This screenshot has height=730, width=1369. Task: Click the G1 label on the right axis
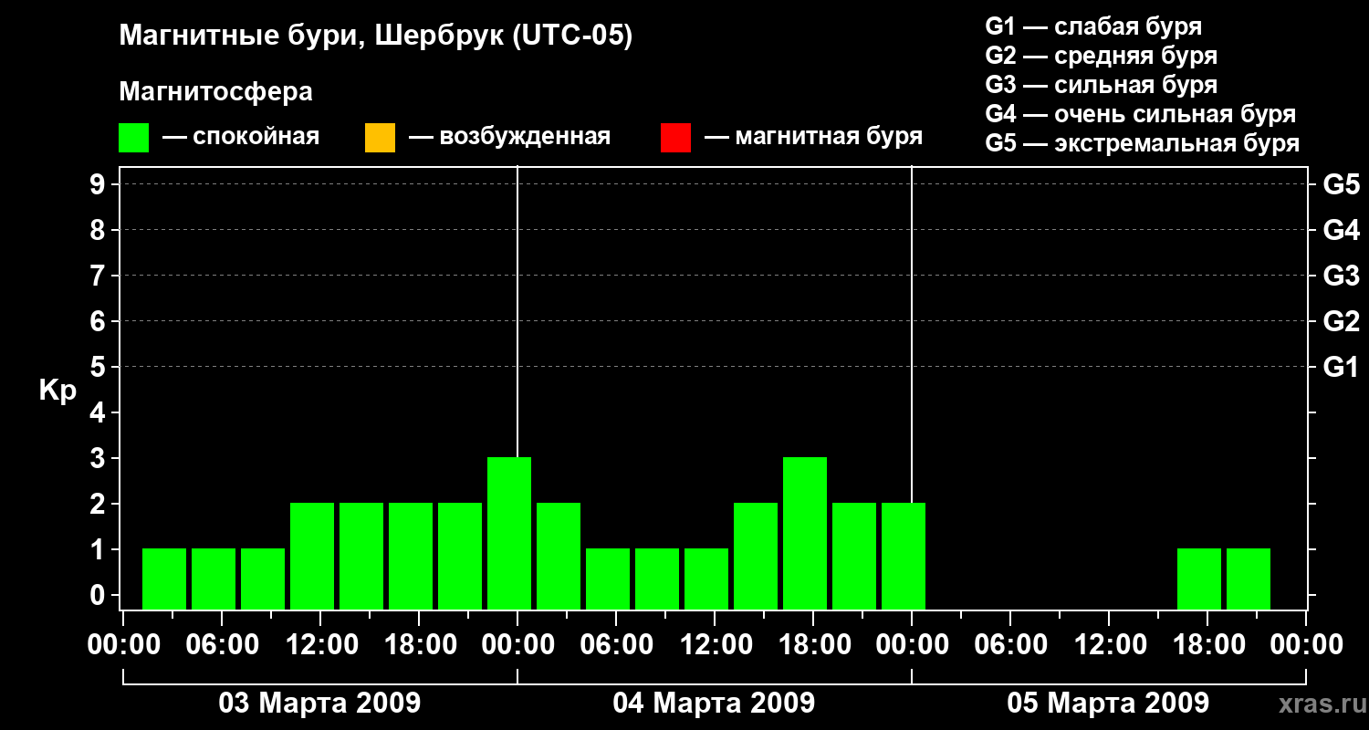click(1342, 367)
